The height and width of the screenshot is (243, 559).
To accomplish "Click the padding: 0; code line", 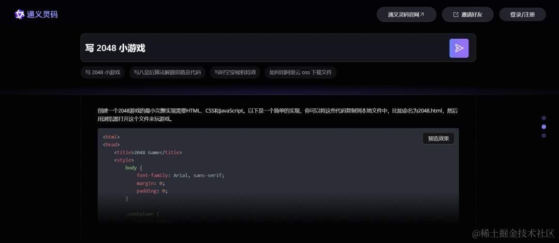I will 152,191.
